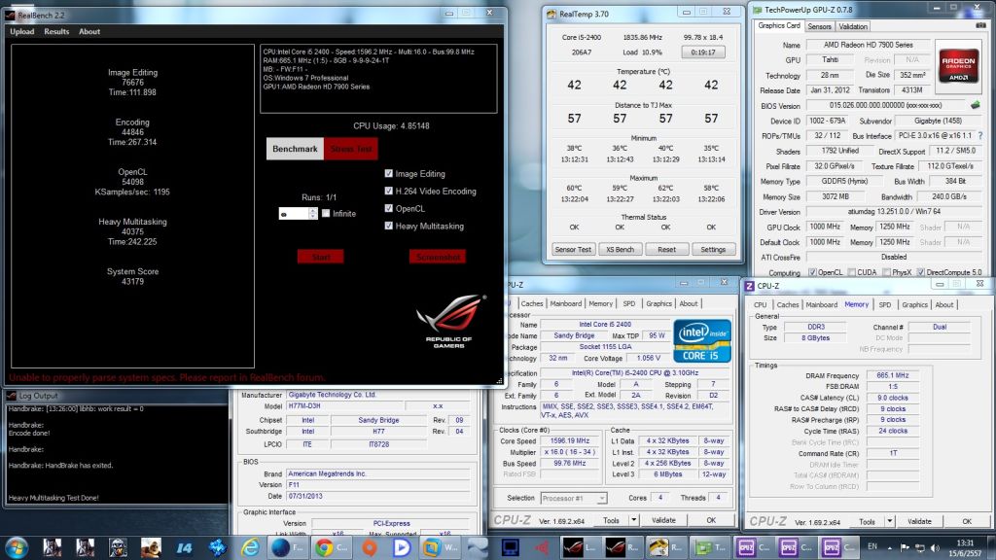
Task: Switch to the GPU-Z taskbar button
Action: coord(708,546)
